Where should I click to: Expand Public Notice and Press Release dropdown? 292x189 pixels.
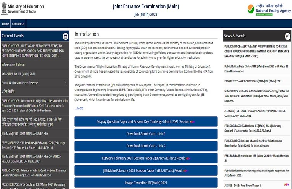tap(65, 82)
